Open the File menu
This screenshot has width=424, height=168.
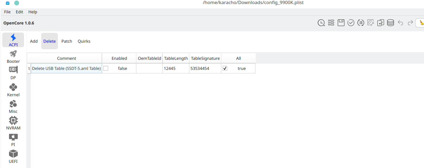click(x=7, y=12)
